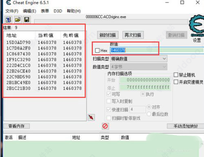The width and height of the screenshot is (204, 157).
Task: Select the 最后位数 radio button
Action: tap(149, 114)
